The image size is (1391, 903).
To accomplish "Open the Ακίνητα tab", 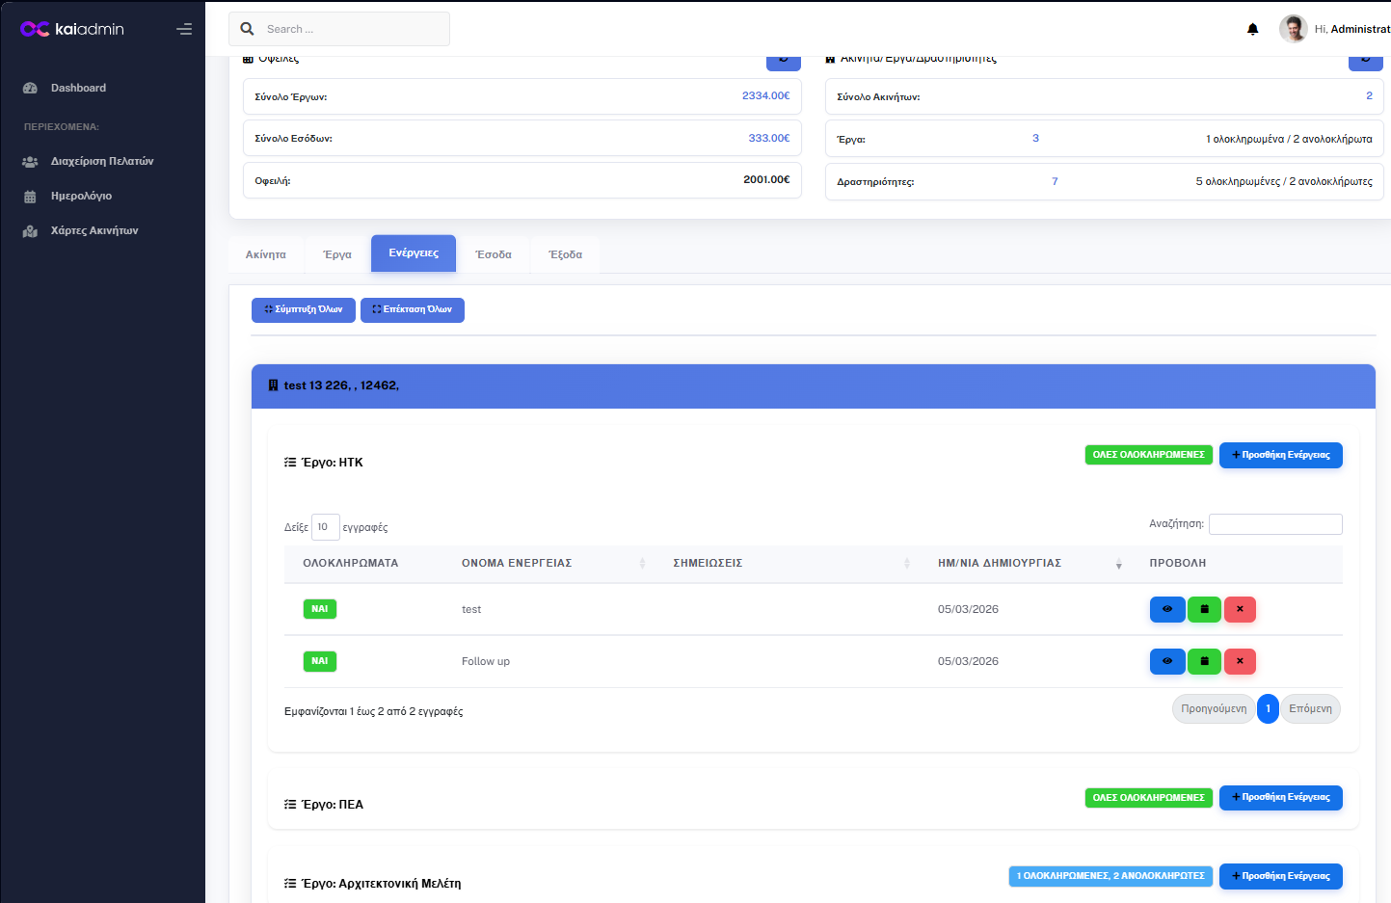I will coord(266,254).
